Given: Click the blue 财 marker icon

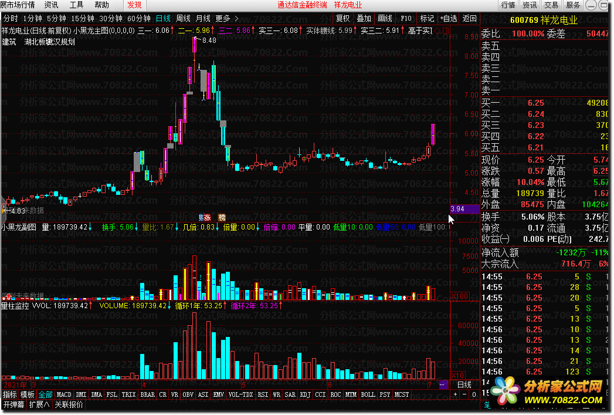Looking at the screenshot, I should click(201, 218).
